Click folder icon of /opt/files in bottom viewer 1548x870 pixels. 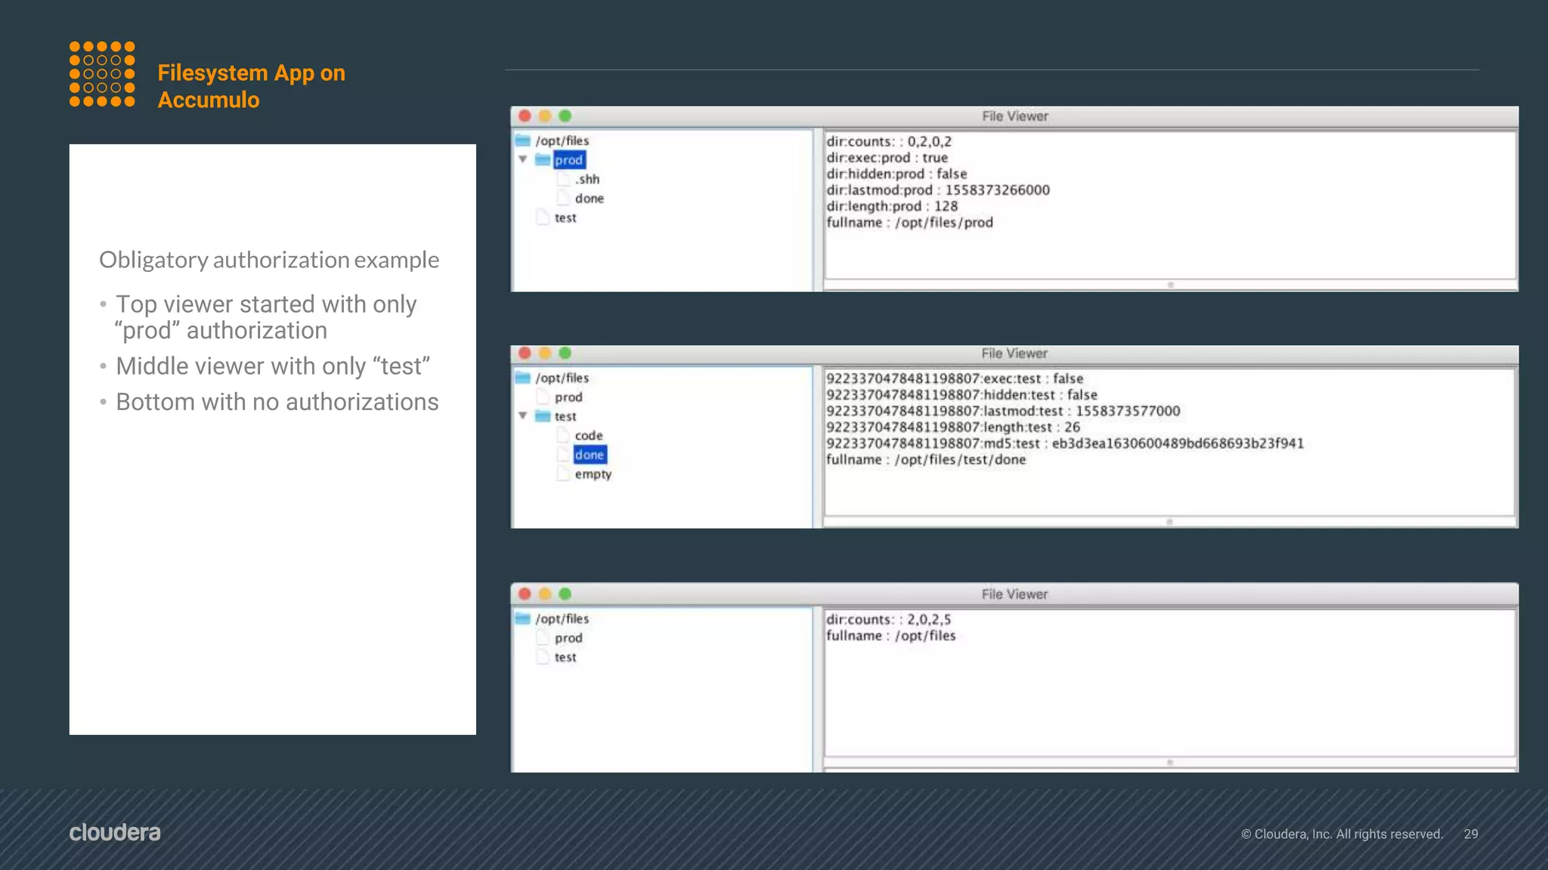pyautogui.click(x=523, y=619)
